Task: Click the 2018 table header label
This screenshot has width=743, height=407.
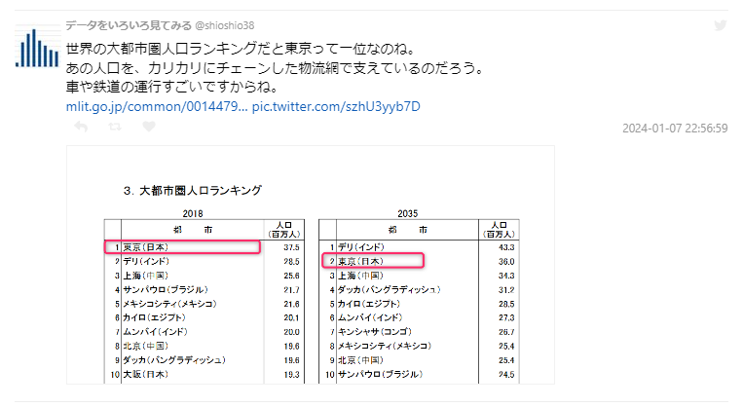Action: tap(192, 212)
